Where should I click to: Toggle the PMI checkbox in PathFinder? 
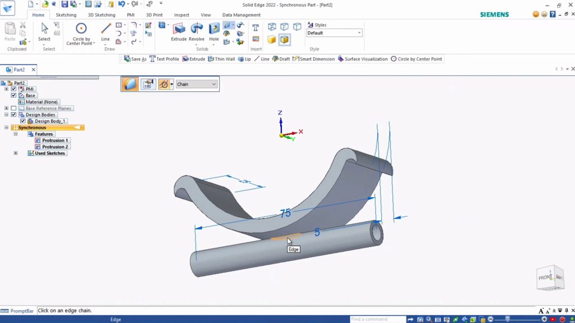coord(13,89)
